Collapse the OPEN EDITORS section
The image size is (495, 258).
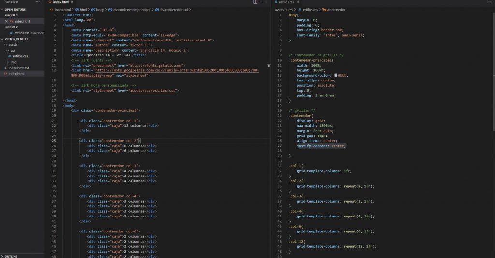tap(2, 10)
